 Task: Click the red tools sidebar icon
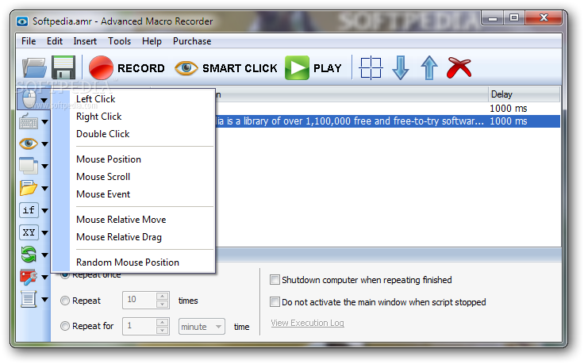click(x=29, y=277)
